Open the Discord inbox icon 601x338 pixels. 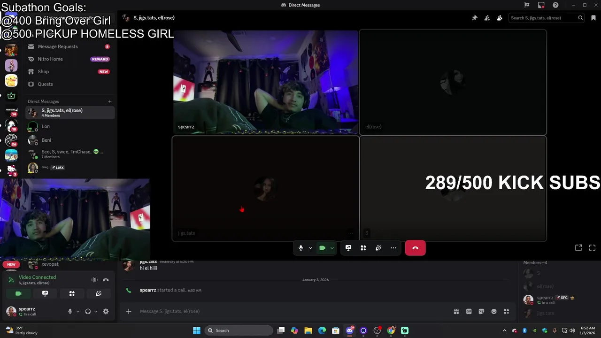(541, 5)
